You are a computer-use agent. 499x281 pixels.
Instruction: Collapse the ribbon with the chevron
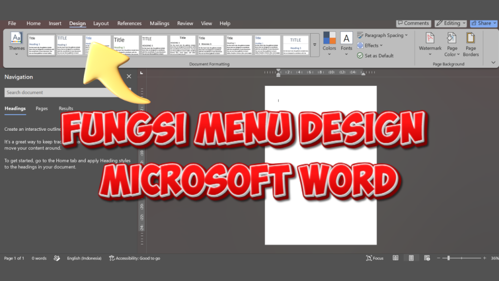click(493, 62)
